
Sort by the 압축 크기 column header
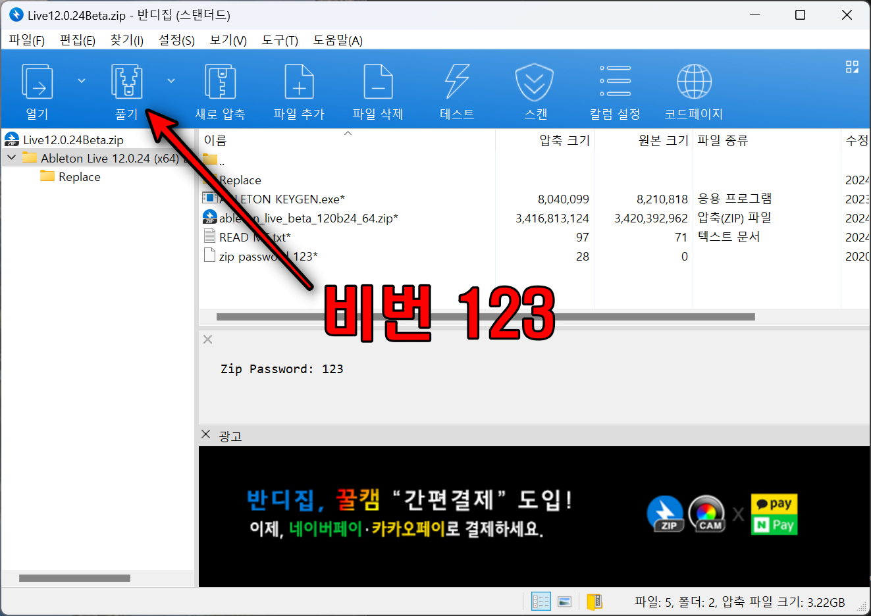(544, 140)
